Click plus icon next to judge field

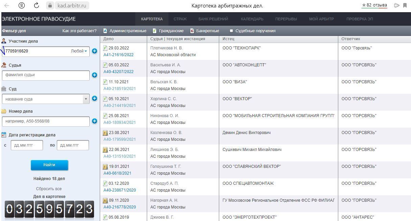[94, 75]
